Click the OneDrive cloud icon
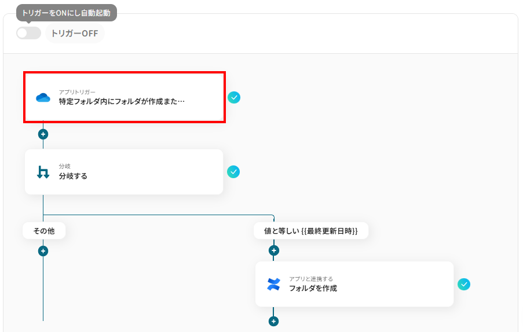 43,98
